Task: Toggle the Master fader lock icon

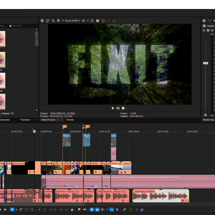Action: pos(205,115)
